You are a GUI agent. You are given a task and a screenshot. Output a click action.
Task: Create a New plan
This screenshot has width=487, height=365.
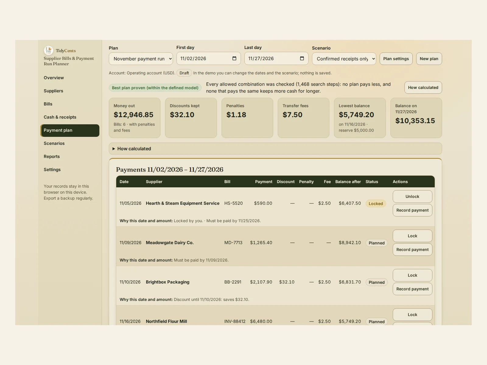(429, 59)
